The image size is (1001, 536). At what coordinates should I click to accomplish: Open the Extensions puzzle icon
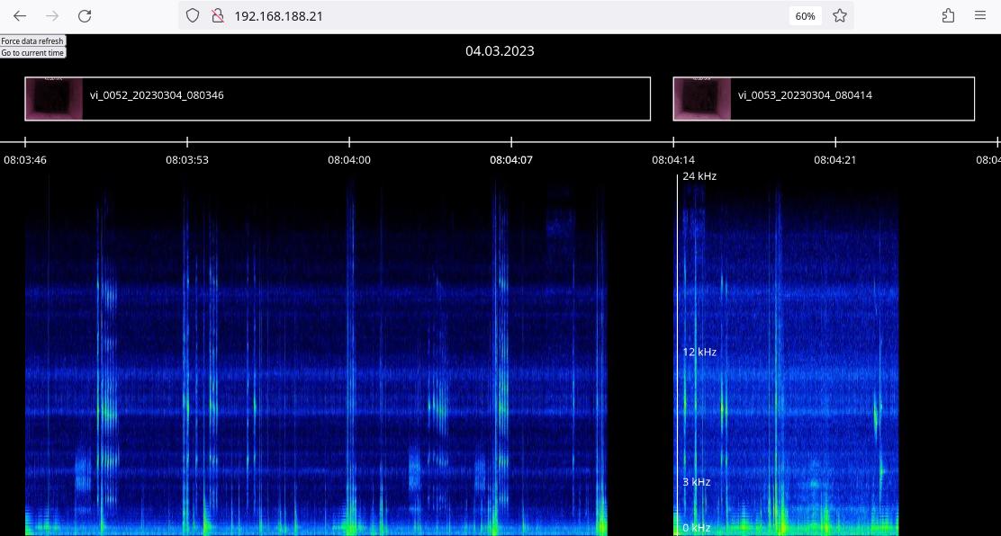coord(948,15)
